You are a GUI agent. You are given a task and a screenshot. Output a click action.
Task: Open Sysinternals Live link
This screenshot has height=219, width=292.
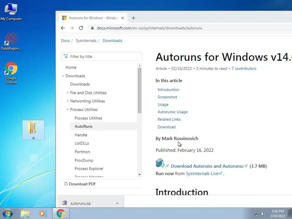click(202, 174)
